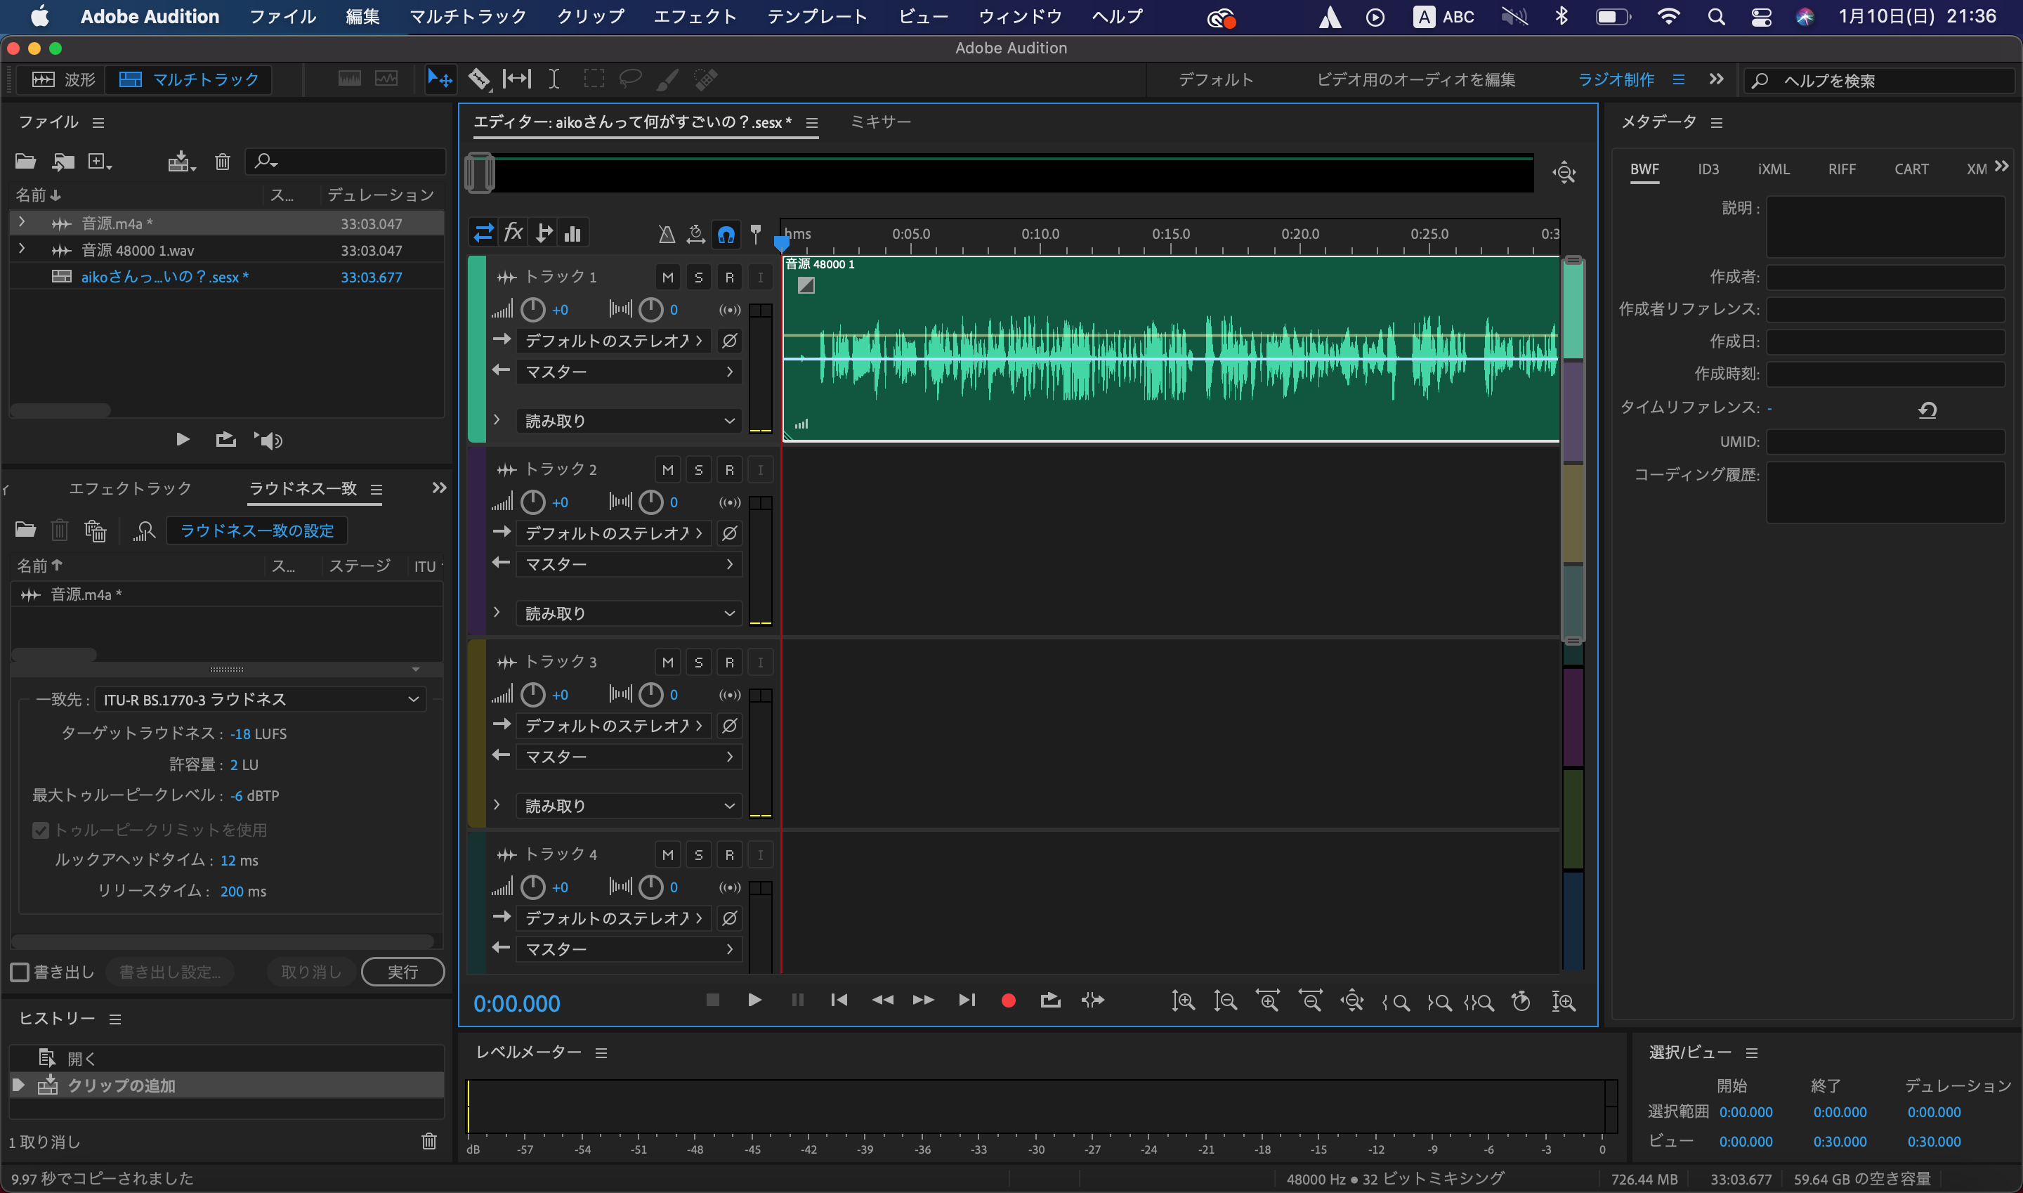Image resolution: width=2023 pixels, height=1193 pixels.
Task: Click the loop playback button
Action: [x=1049, y=1001]
